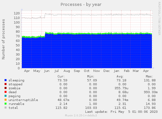
Task: Click the green runnable legend swatch
Action: pos(6,104)
